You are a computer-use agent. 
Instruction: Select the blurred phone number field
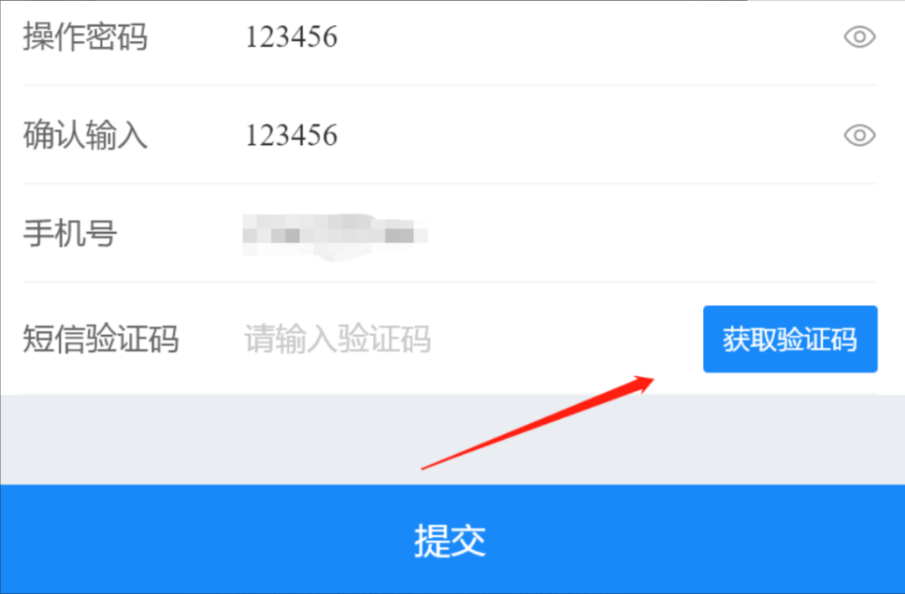pyautogui.click(x=334, y=235)
